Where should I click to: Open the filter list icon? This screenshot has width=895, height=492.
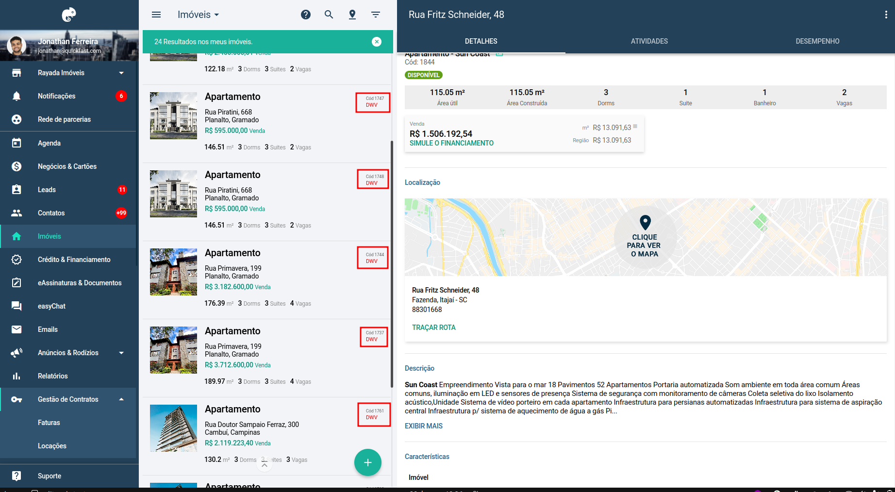coord(376,15)
